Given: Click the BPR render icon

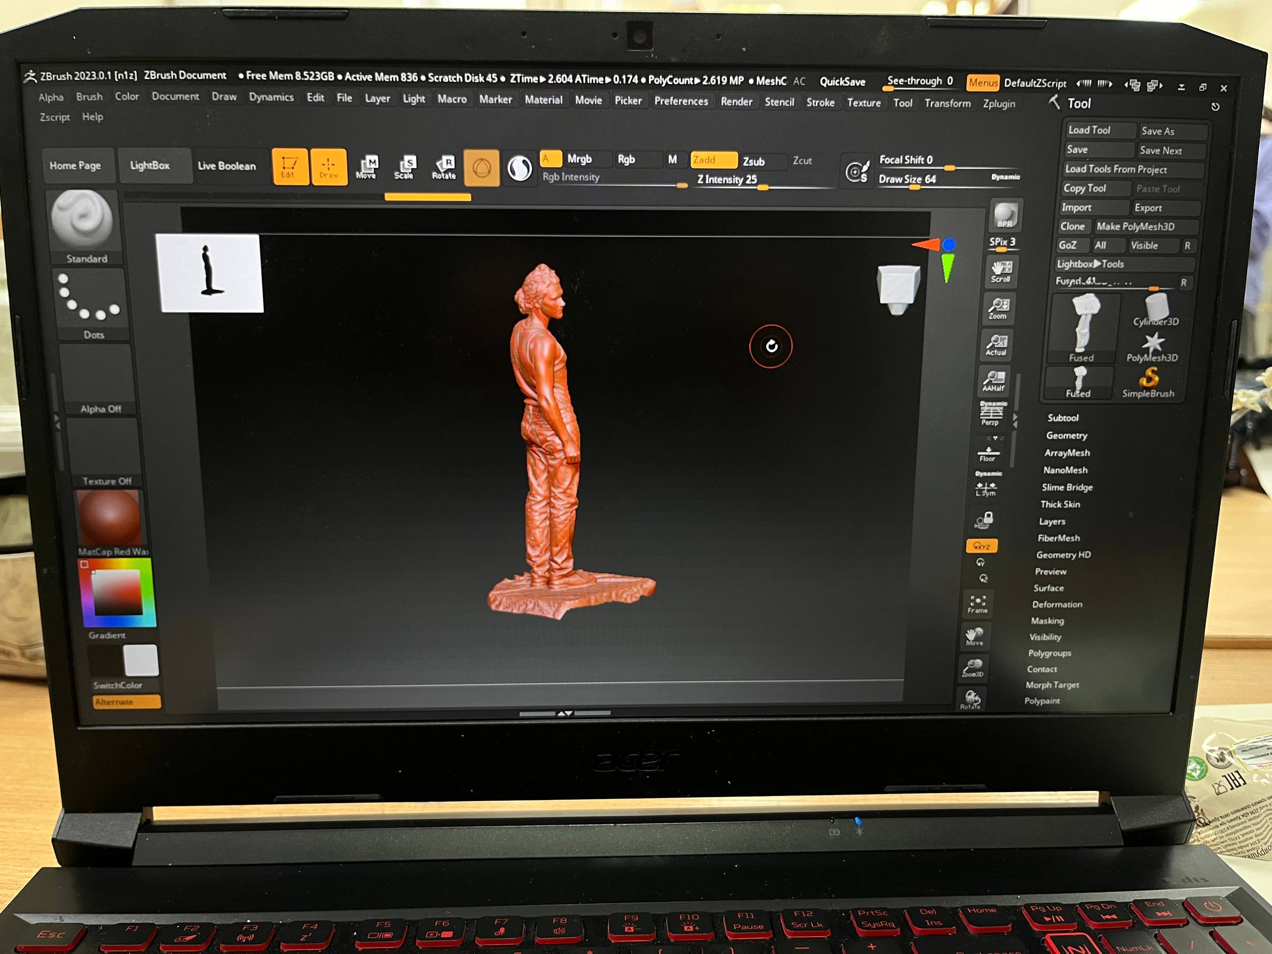Looking at the screenshot, I should (x=1005, y=216).
